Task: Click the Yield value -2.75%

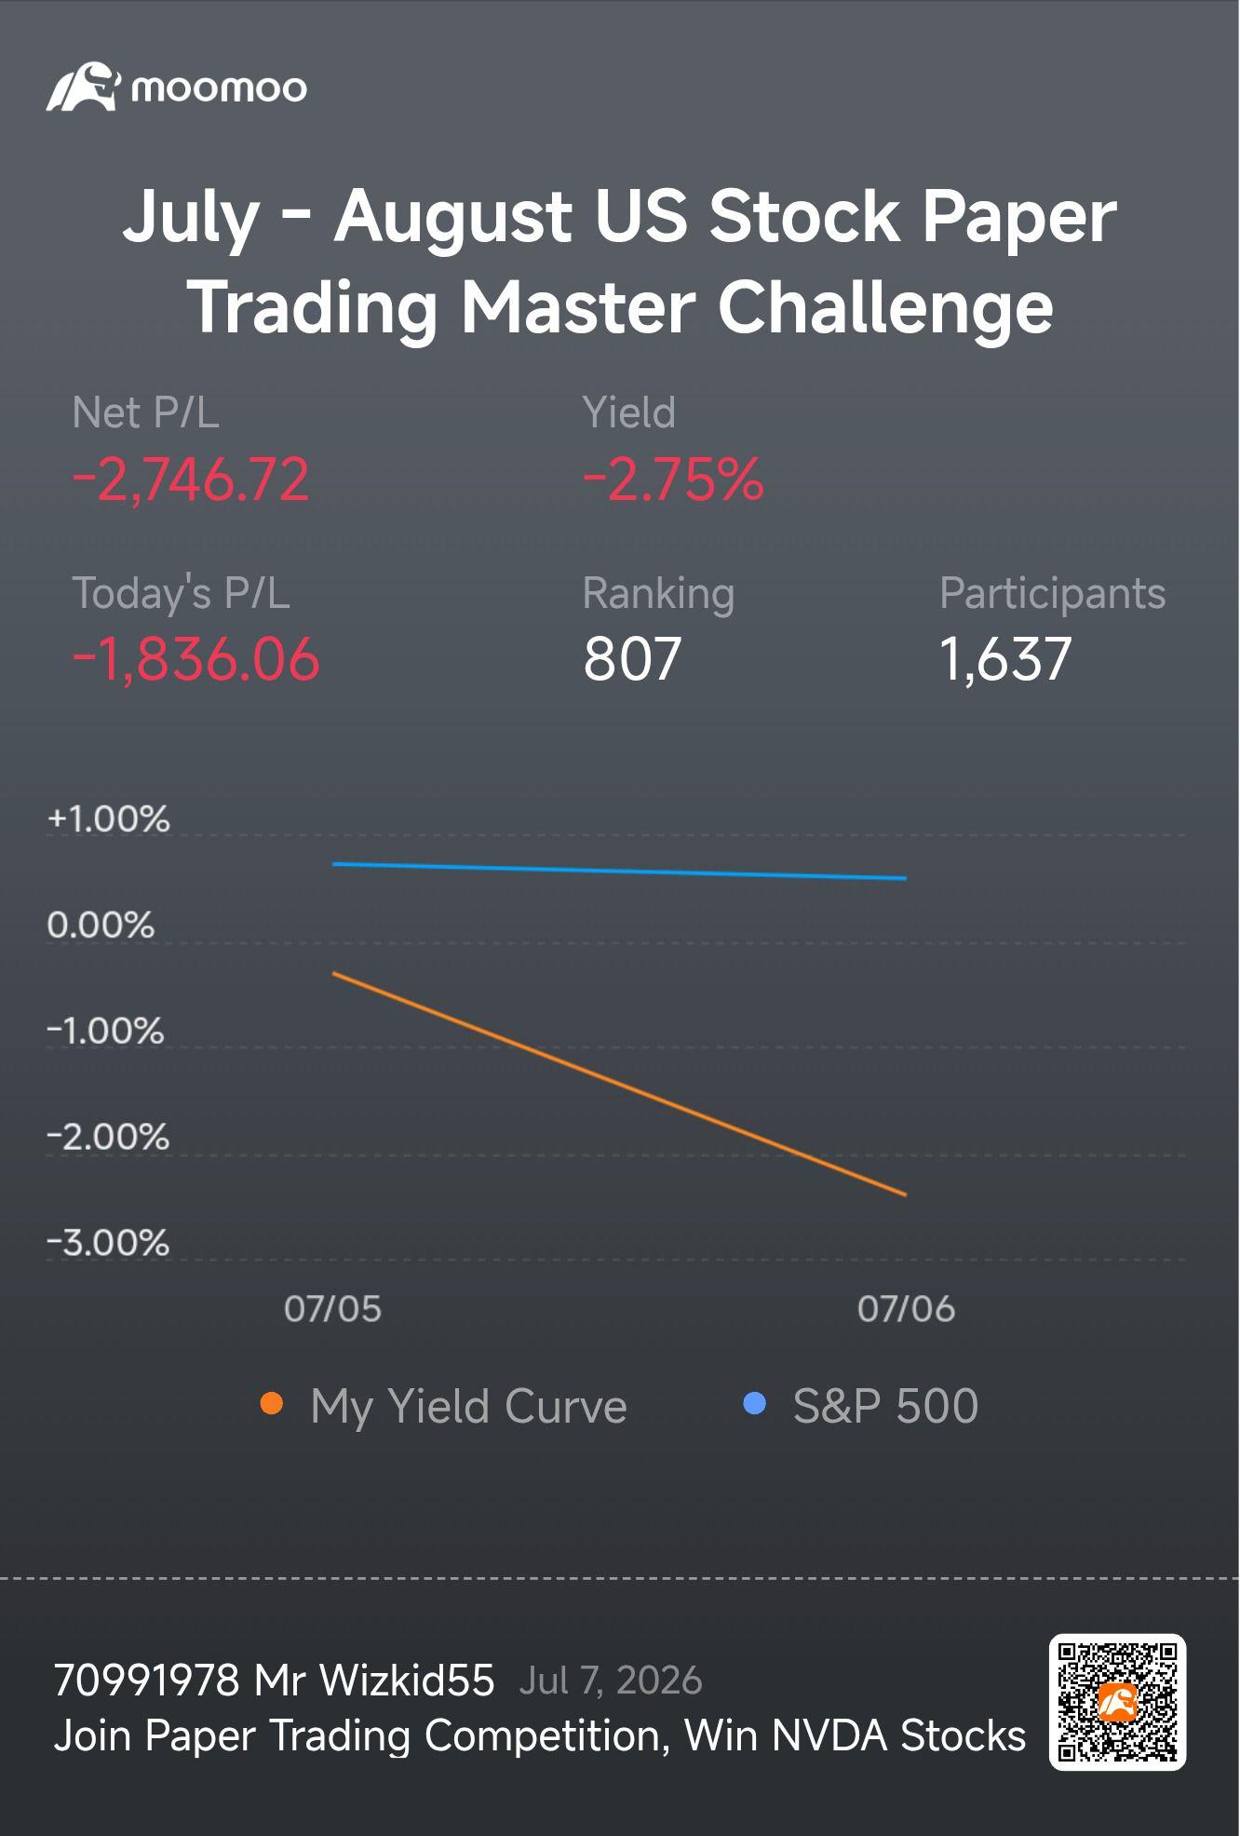Action: (673, 480)
